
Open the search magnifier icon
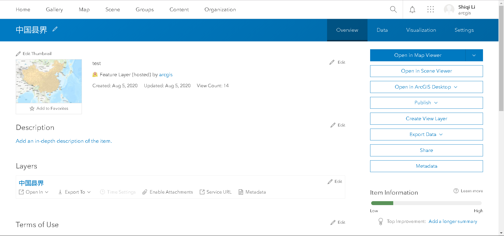coord(393,9)
